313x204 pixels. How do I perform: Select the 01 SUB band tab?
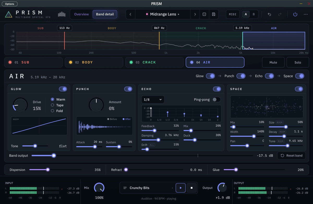(x=33, y=62)
